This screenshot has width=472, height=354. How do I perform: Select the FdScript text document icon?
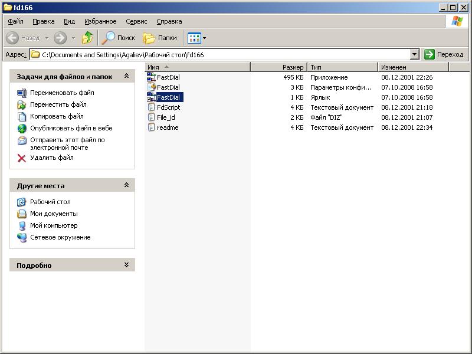pyautogui.click(x=151, y=107)
